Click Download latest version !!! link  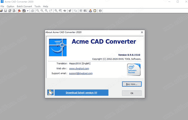81,93
